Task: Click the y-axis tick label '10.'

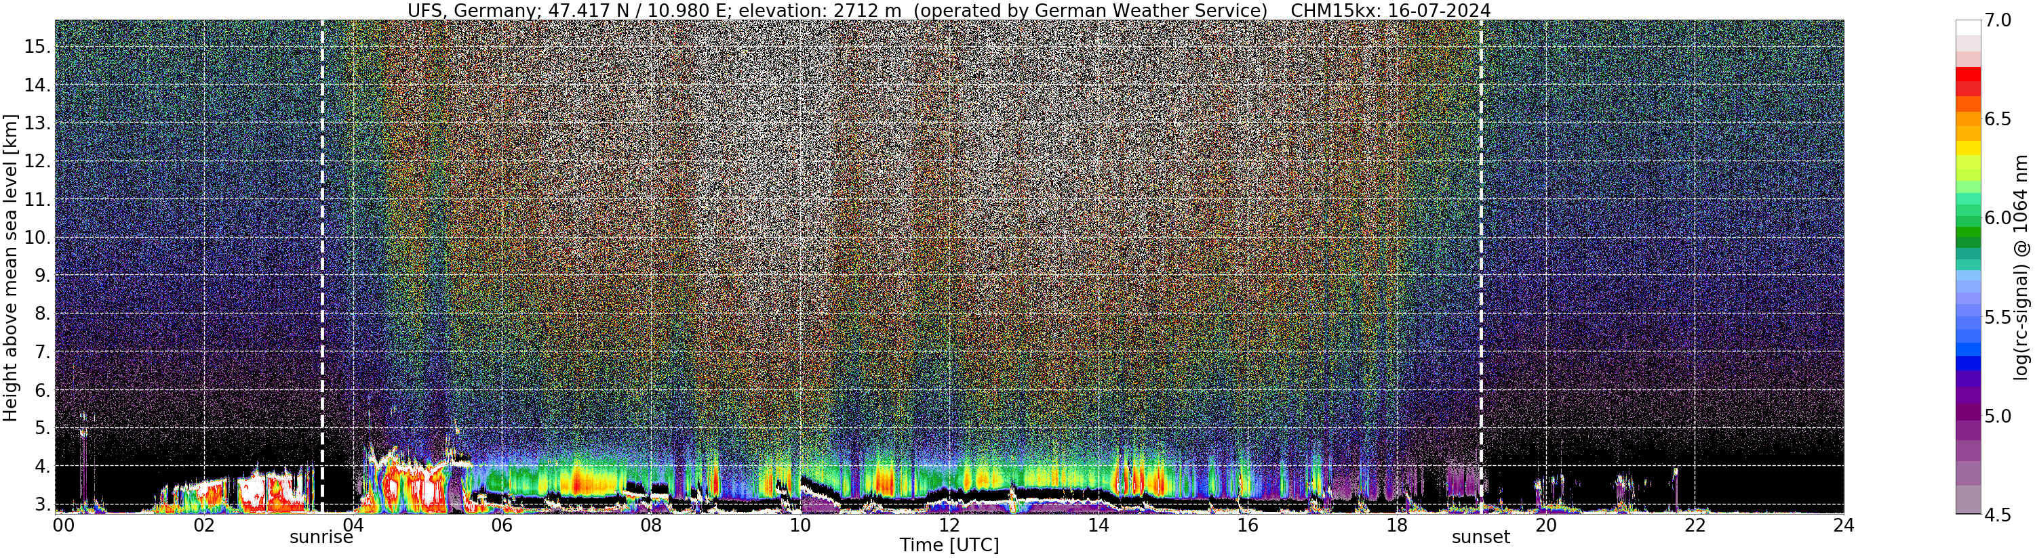Action: pos(37,238)
